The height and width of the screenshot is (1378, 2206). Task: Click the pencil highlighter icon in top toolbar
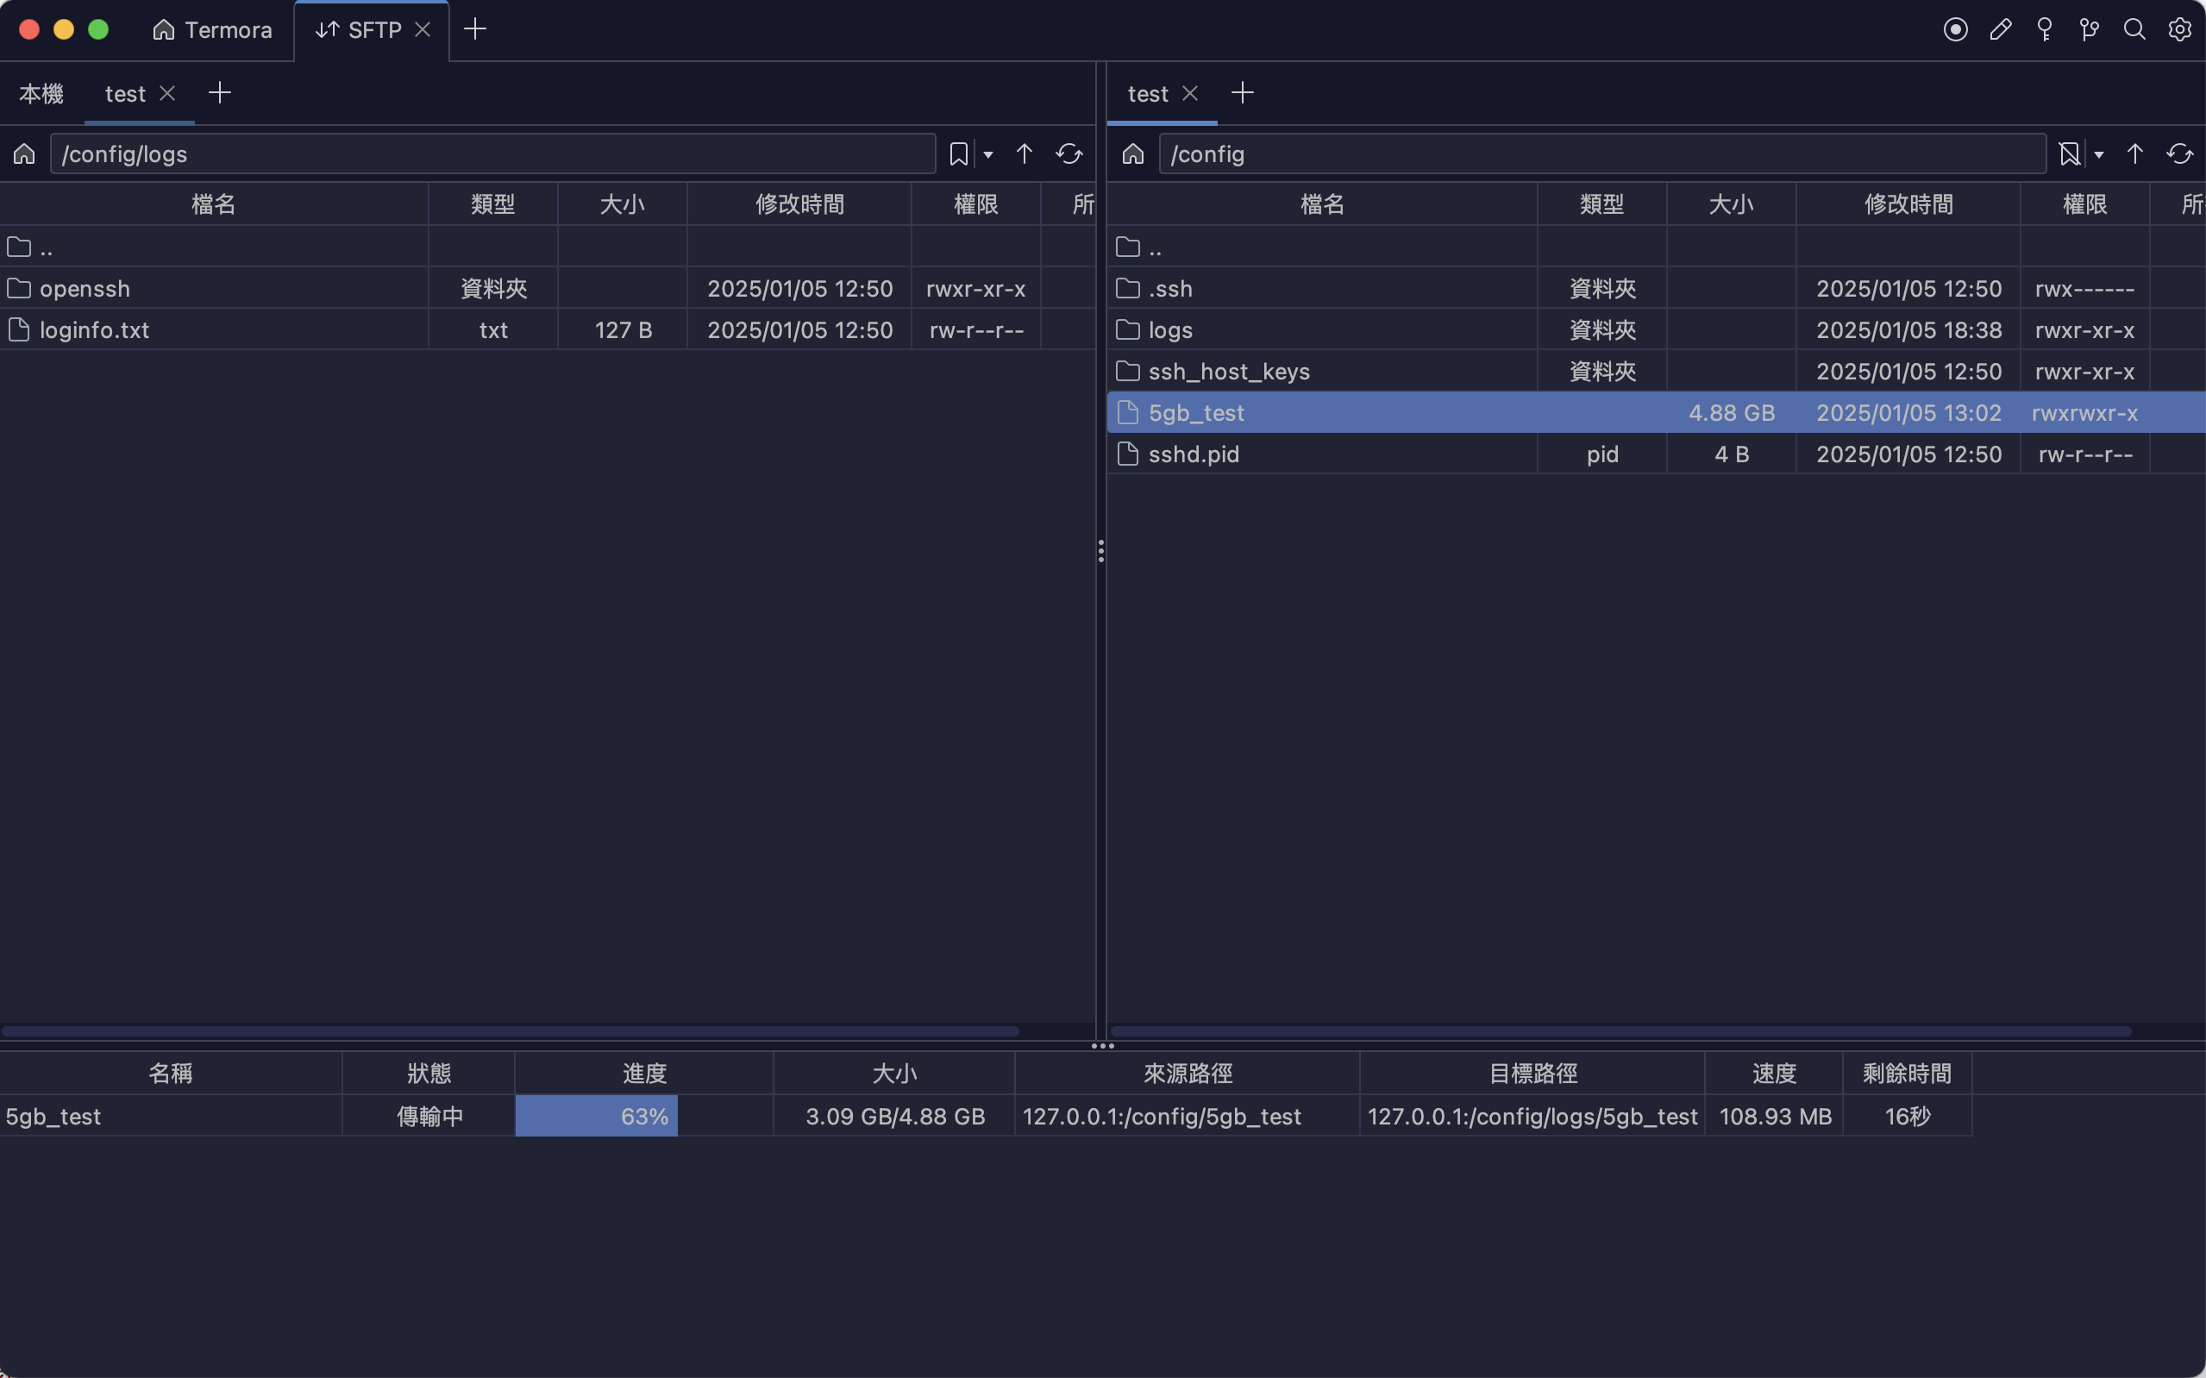click(2000, 30)
